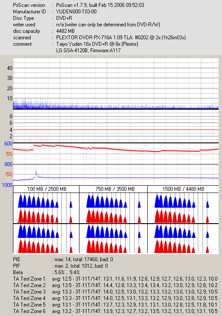Click the LG GSA-4120B Firmware A117 line

[x=88, y=51]
